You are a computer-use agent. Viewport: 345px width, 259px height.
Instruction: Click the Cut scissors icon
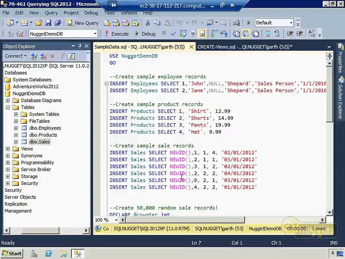[x=148, y=23]
